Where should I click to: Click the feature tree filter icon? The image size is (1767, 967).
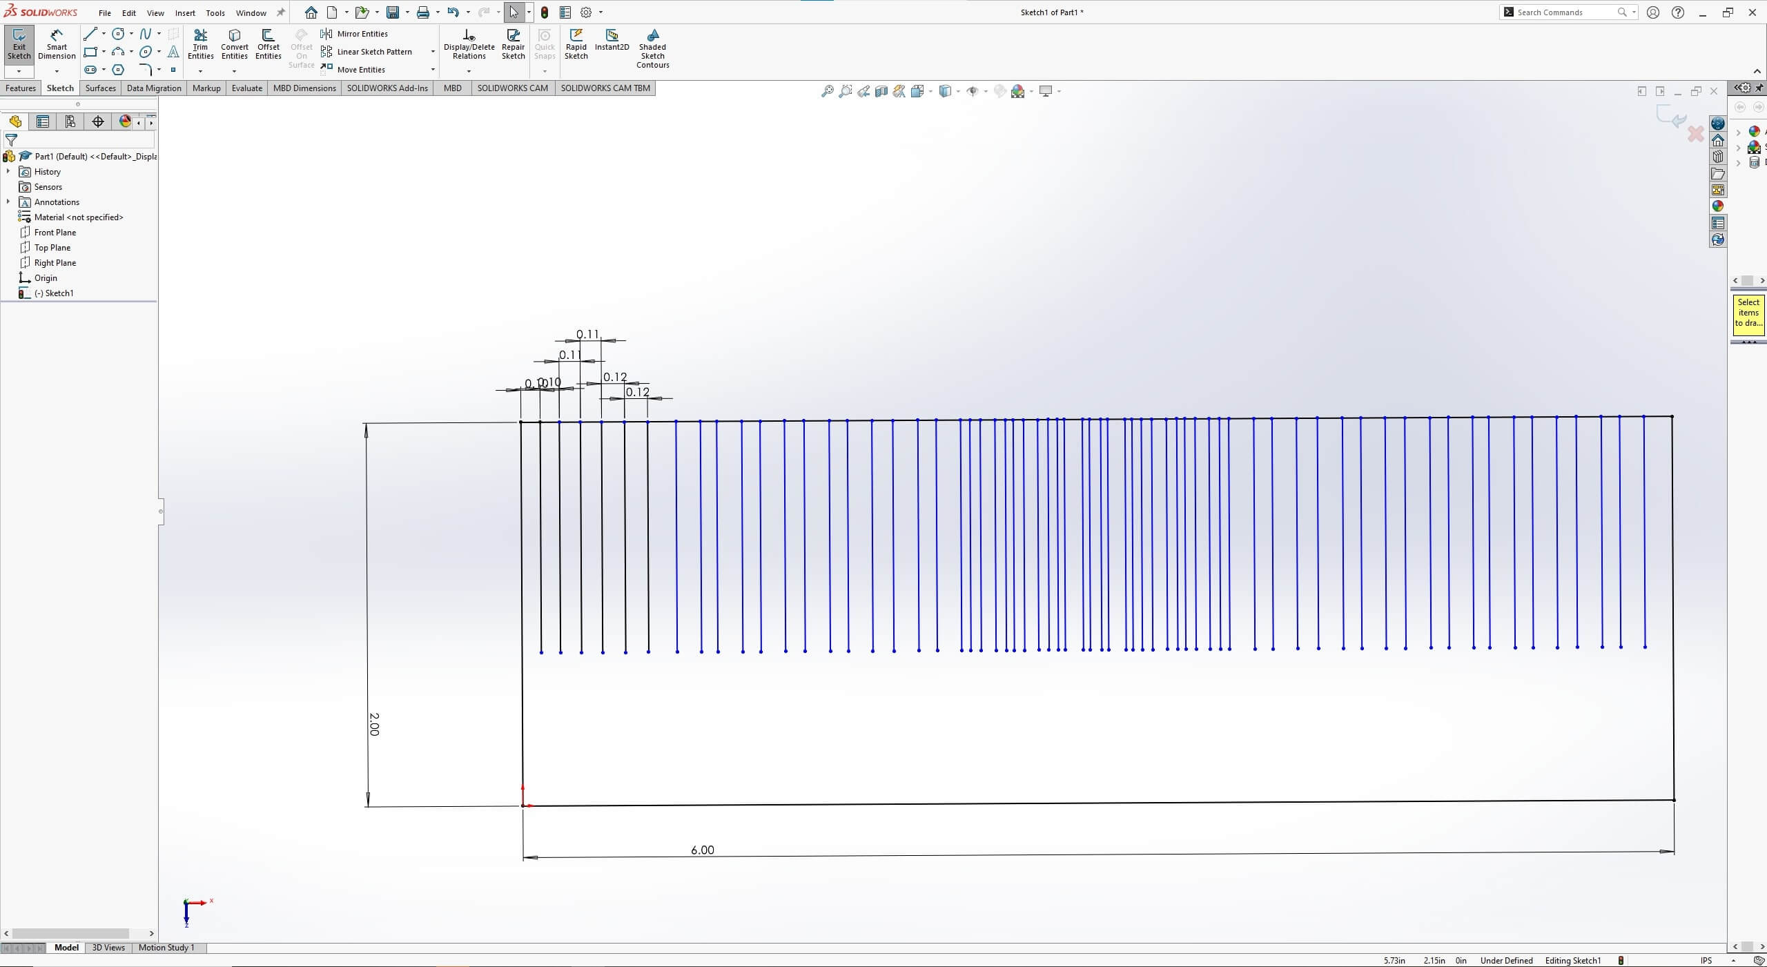(11, 139)
